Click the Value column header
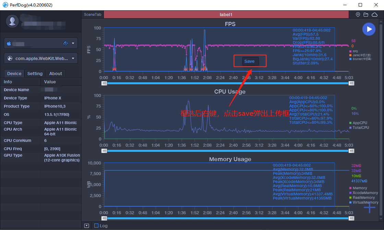 [50, 82]
